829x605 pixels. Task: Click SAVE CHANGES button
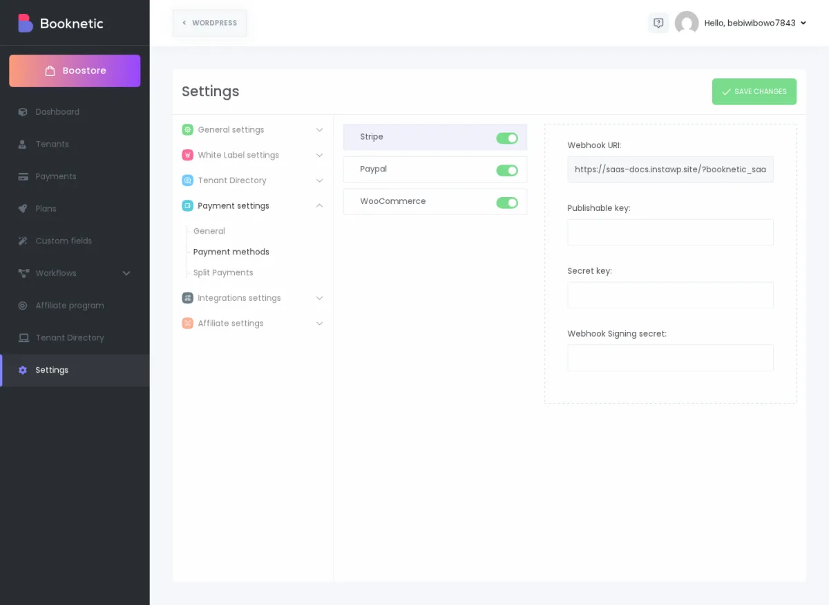pyautogui.click(x=754, y=91)
